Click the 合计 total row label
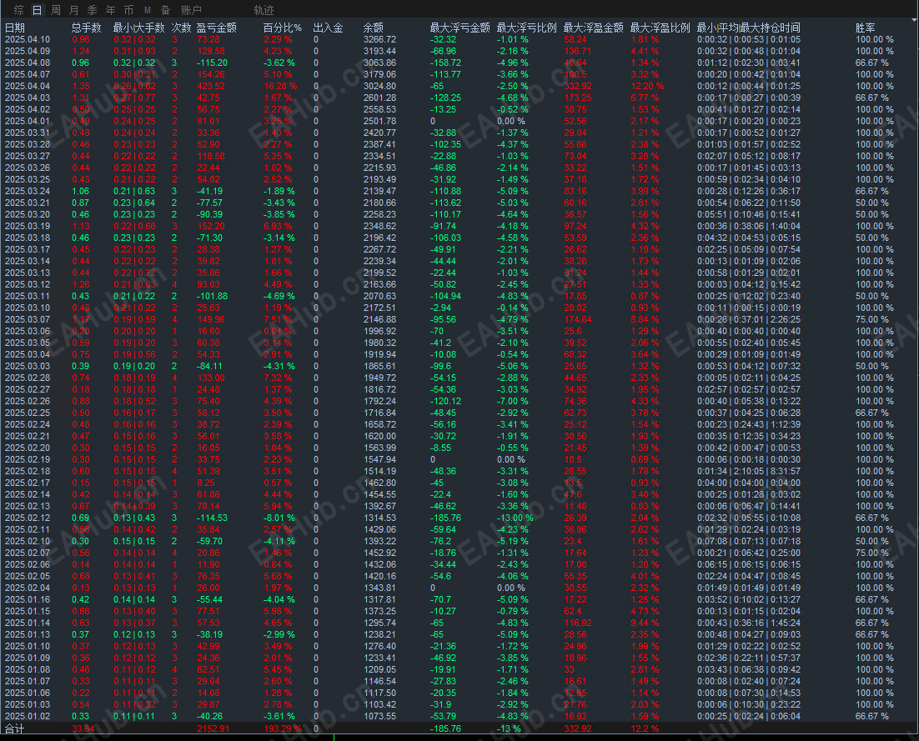Screen dimensions: 919x741 point(15,728)
